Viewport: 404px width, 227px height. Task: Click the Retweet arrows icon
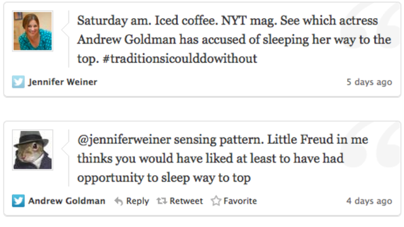162,201
